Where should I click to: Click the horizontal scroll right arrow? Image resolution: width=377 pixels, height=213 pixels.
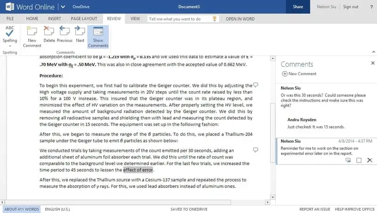(267, 202)
